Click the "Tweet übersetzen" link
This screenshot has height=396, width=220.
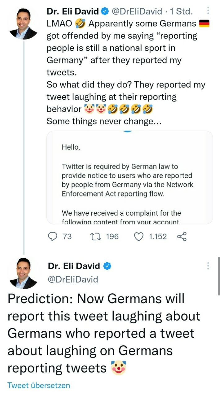(39, 385)
